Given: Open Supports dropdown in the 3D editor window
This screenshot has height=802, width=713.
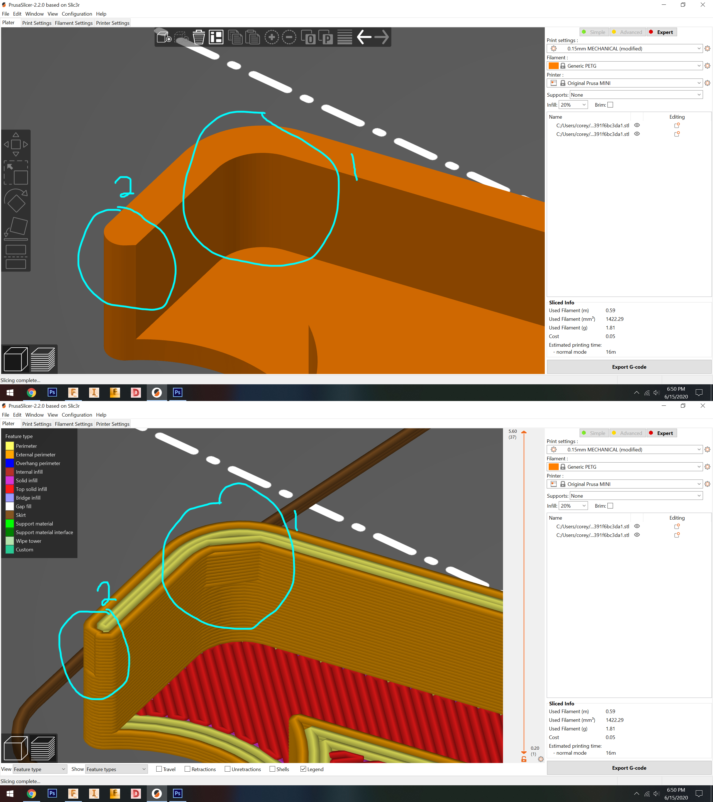Looking at the screenshot, I should click(x=636, y=95).
